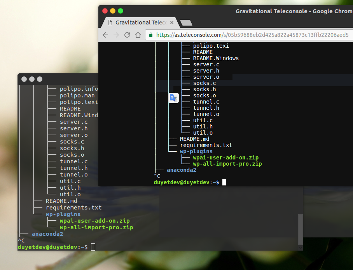Click socks.h in the Chrome terminal
The height and width of the screenshot is (270, 353).
204,89
